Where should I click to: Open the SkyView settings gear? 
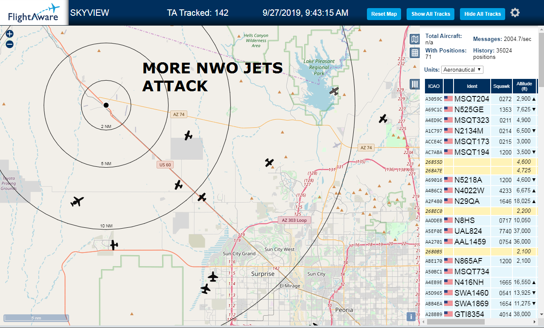(515, 13)
